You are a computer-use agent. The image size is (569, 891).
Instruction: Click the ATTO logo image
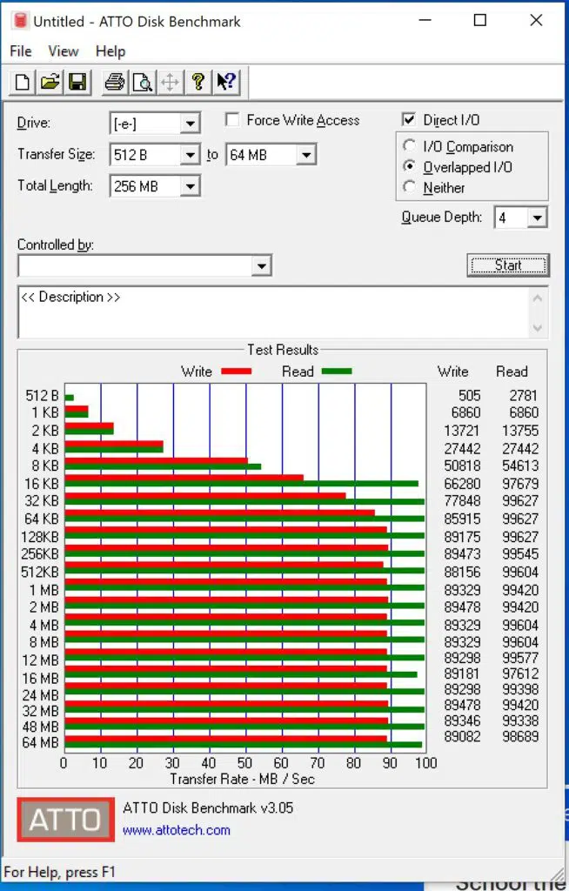pyautogui.click(x=65, y=820)
